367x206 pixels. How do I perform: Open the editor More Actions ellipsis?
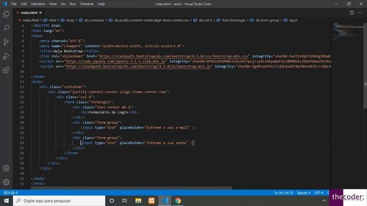[x=360, y=13]
